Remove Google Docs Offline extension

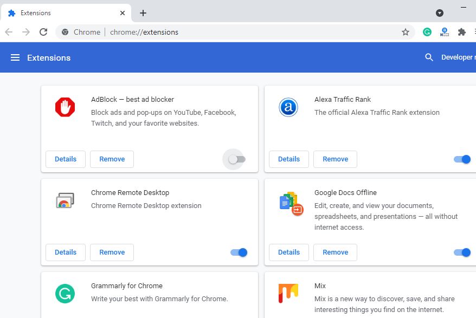pyautogui.click(x=336, y=252)
